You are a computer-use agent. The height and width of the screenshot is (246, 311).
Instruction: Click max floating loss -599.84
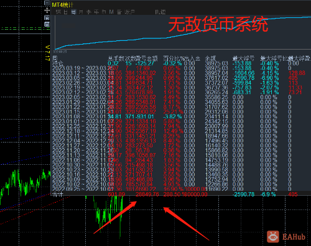click(x=242, y=83)
